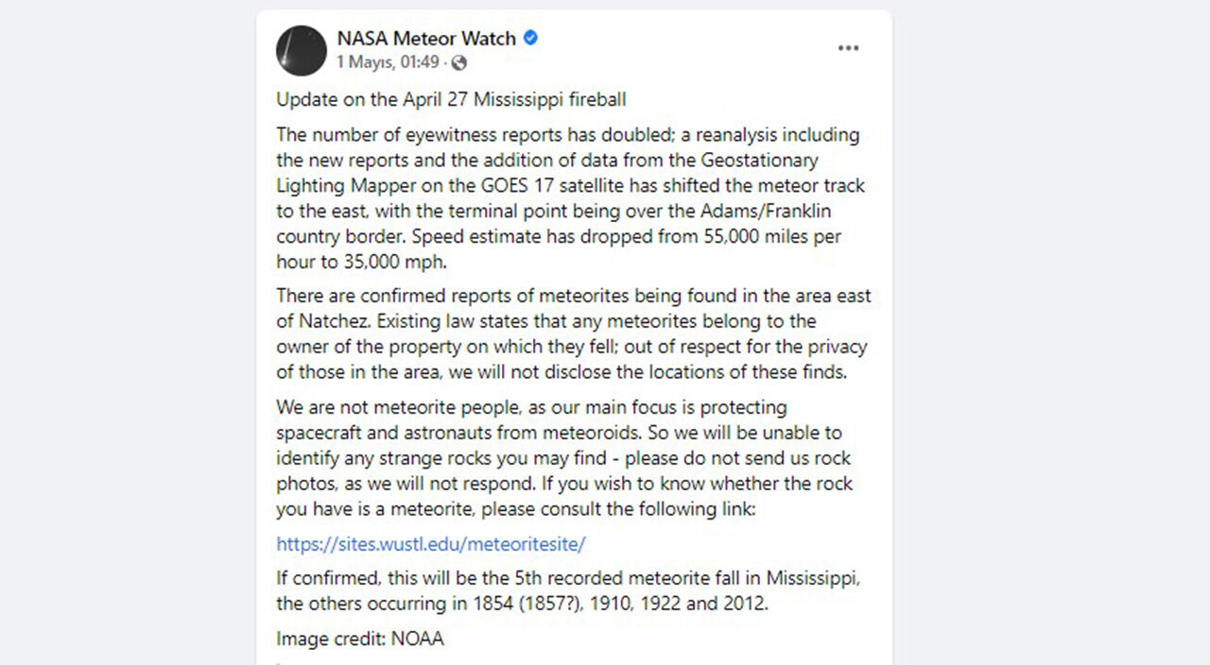Image resolution: width=1210 pixels, height=665 pixels.
Task: Click the blue verified badge icon
Action: tap(531, 39)
